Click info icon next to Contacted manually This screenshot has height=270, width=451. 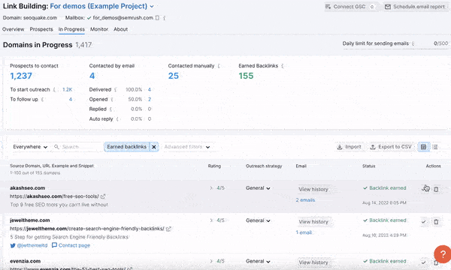point(219,66)
